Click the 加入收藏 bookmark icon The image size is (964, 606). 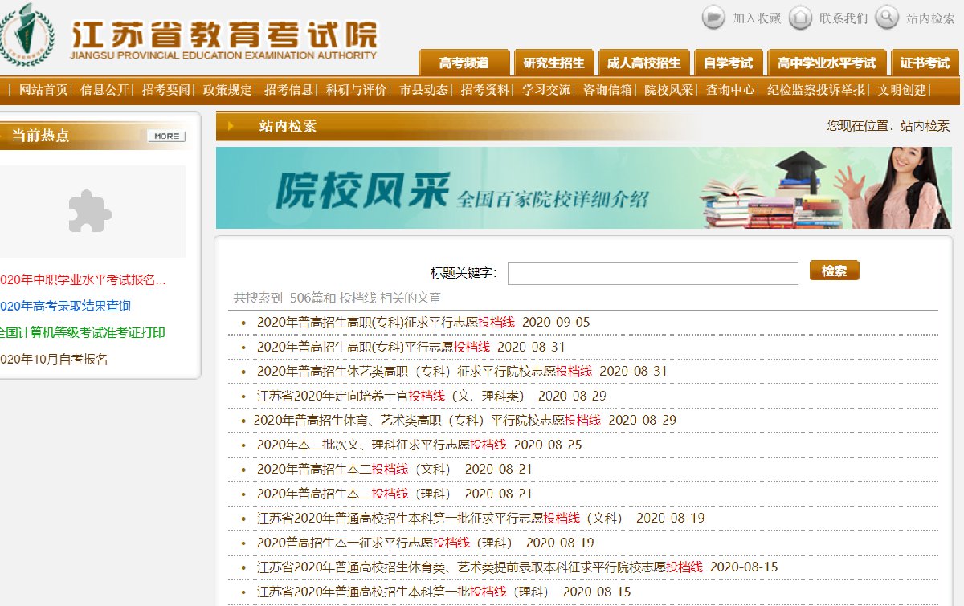[x=713, y=17]
